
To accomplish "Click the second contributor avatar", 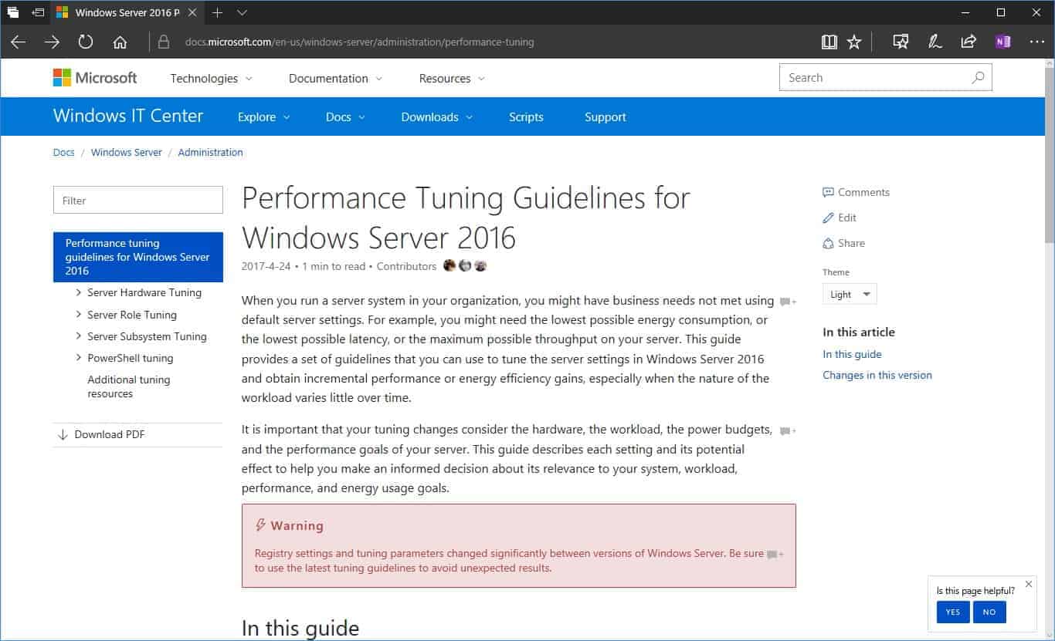I will (x=465, y=266).
